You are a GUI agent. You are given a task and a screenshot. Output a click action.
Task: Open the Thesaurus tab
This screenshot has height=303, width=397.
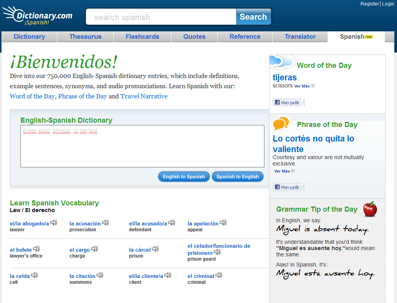85,37
